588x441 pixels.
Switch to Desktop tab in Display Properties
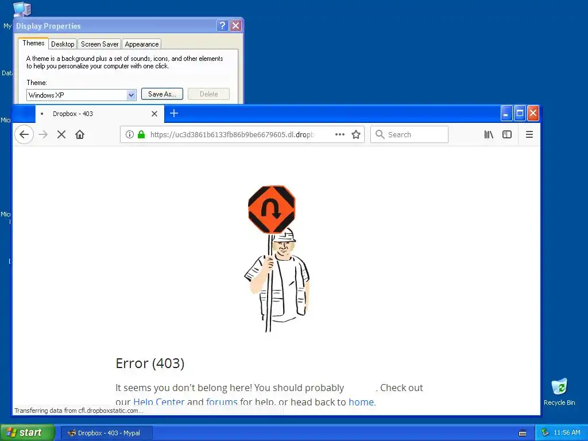tap(63, 44)
